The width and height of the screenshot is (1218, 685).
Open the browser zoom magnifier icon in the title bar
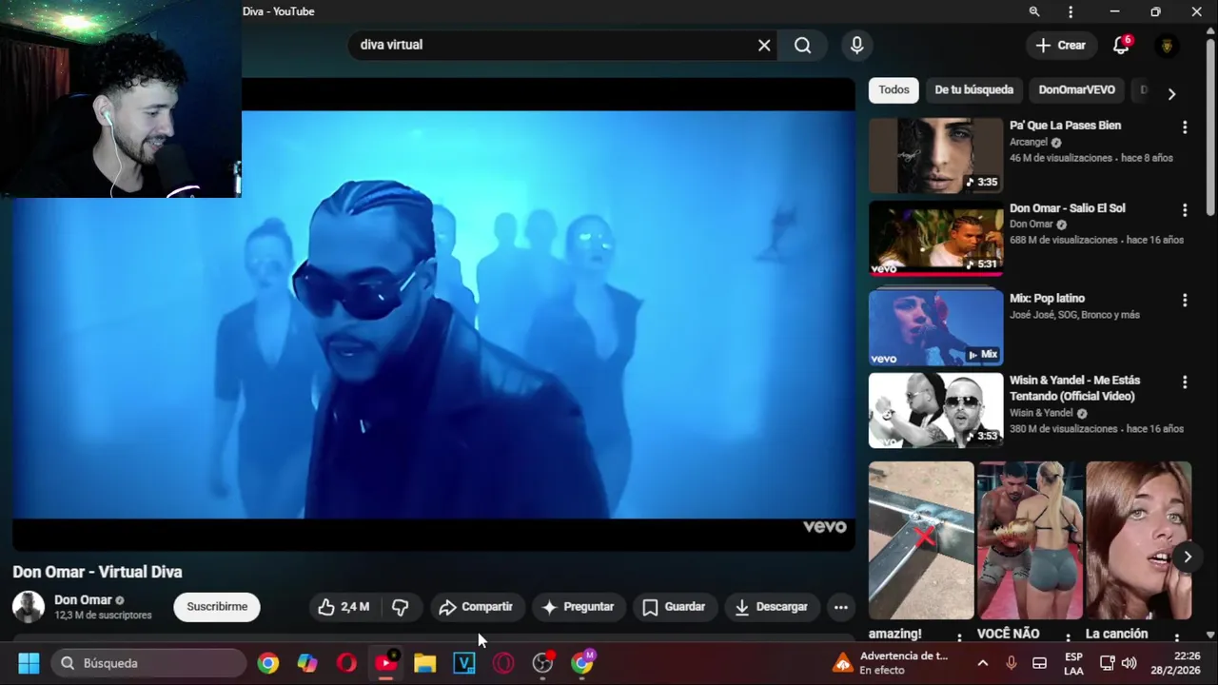[x=1034, y=11]
